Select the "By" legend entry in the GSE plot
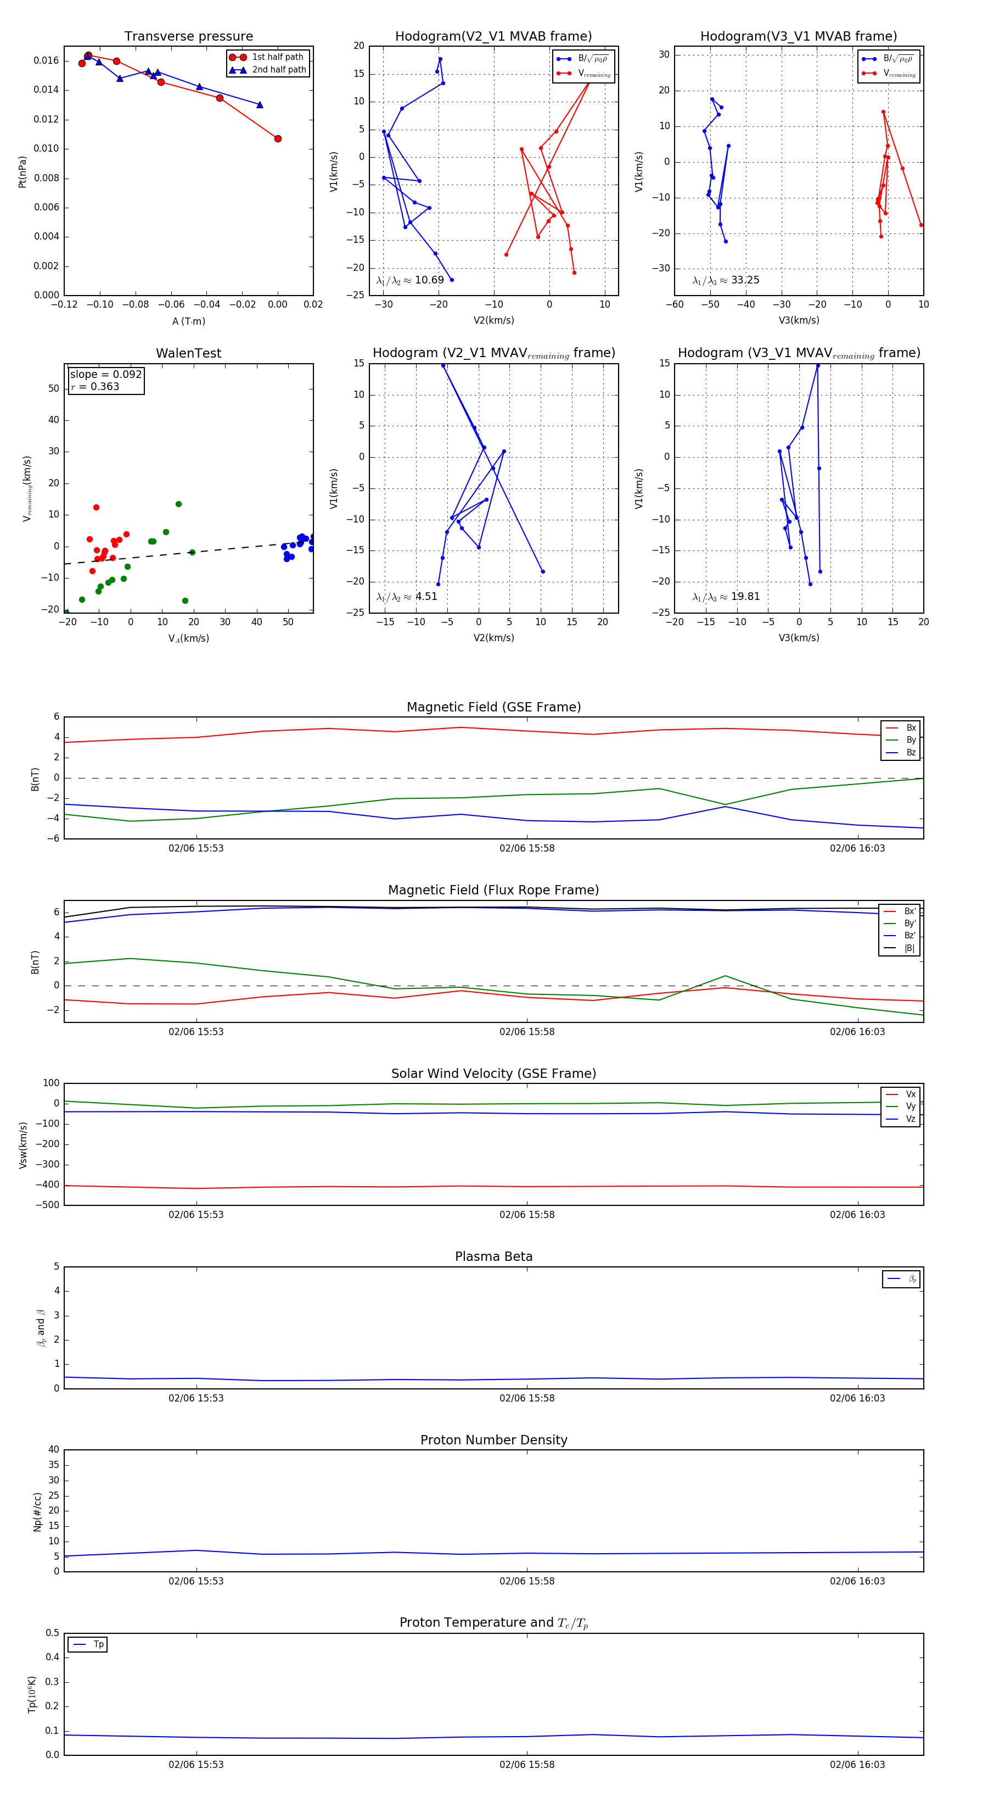Viewport: 988px width, 1813px height. coord(901,739)
